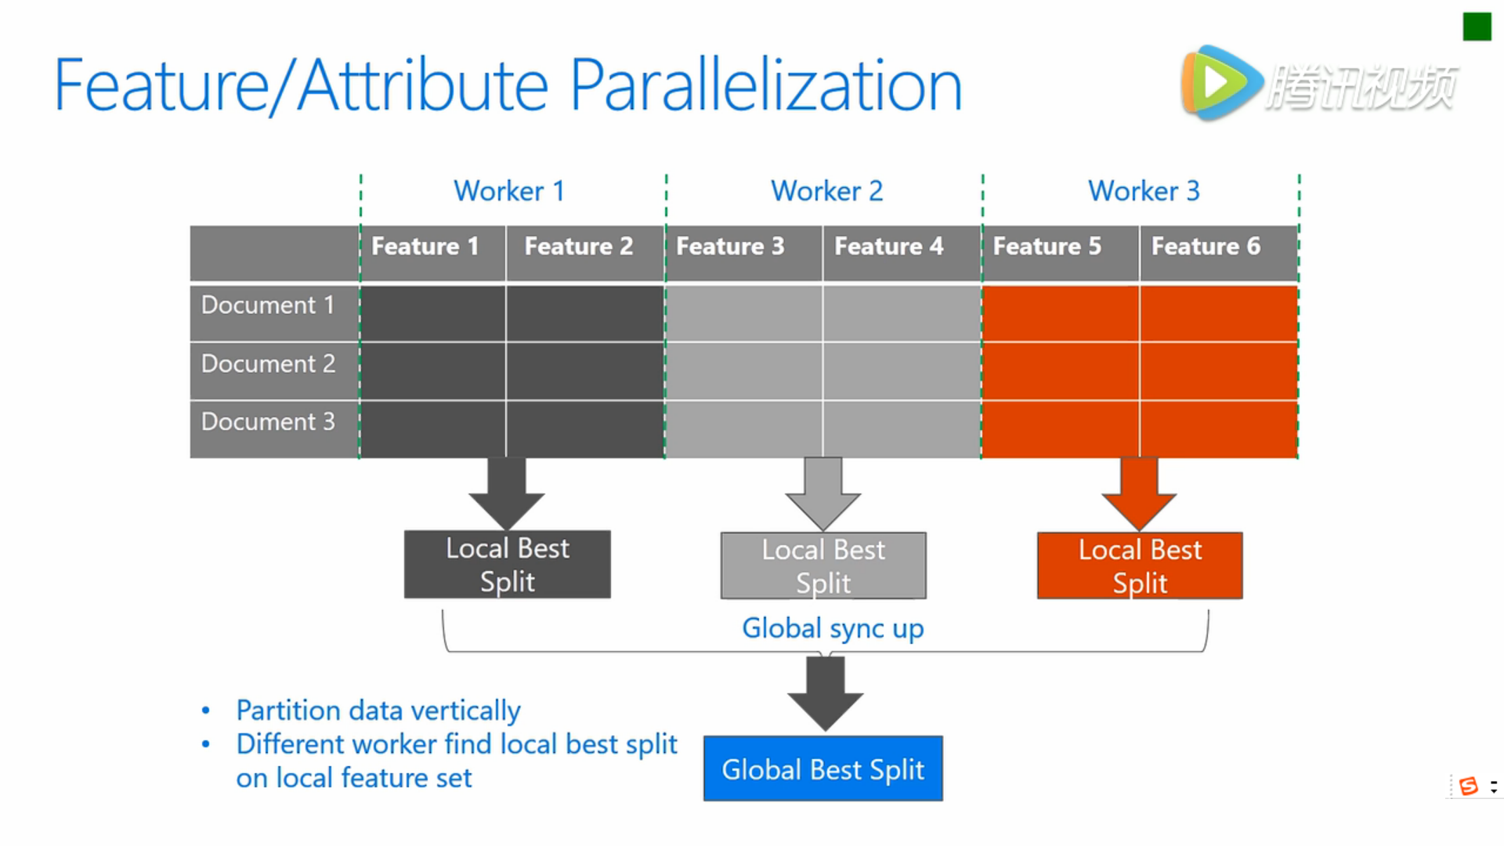Click the Document 2 Feature 2 dark cell
Viewport: 1504px width, 846px height.
coord(585,371)
